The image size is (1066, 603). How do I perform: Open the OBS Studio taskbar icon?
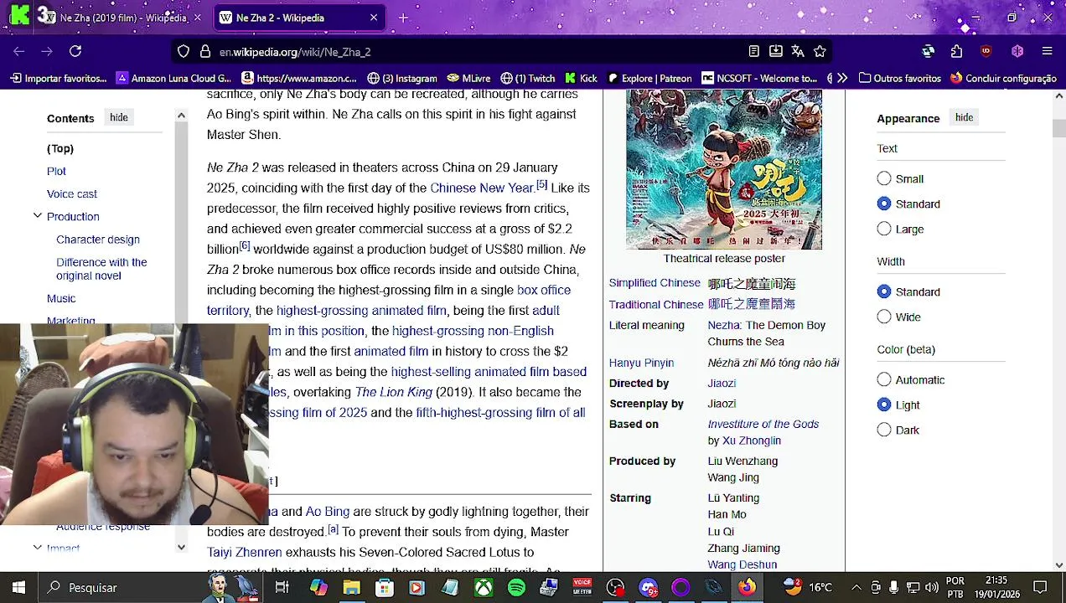point(615,587)
